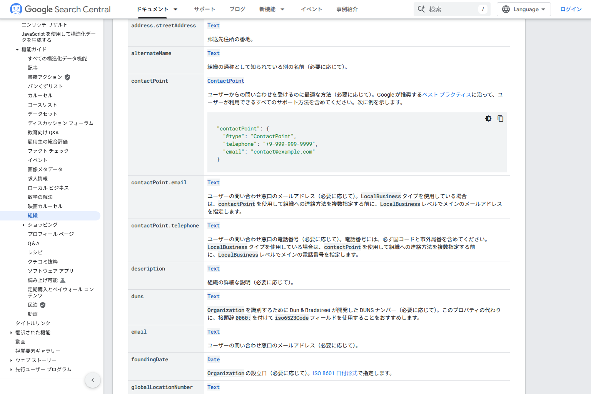
Task: Click the verified badge next to 民泊
Action: click(43, 305)
